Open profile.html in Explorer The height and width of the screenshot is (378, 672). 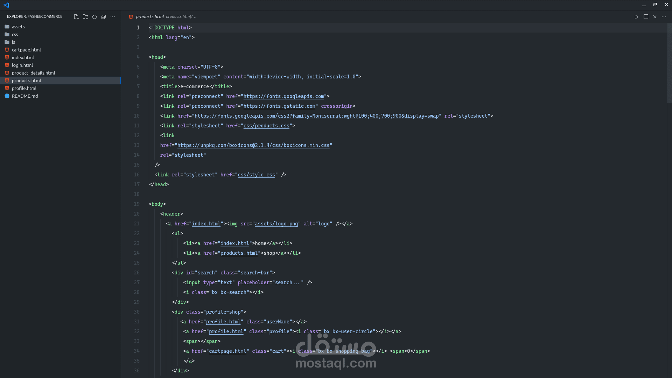coord(60,88)
